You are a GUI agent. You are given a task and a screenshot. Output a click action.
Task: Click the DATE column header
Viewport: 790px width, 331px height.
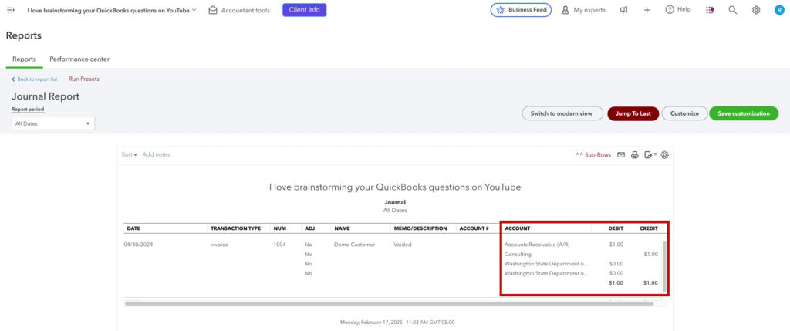pos(133,228)
